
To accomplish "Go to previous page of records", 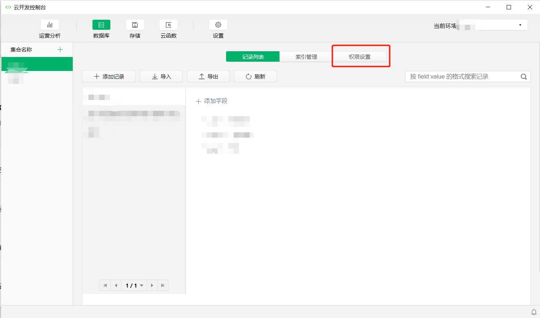I will (116, 285).
